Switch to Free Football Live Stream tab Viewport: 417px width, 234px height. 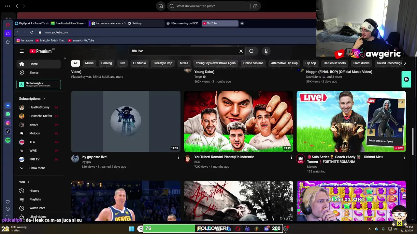(68, 23)
